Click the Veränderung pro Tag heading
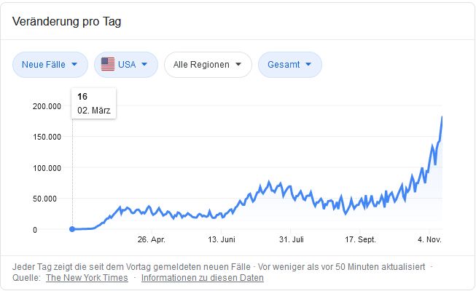Screen dimensions: 476x291 (66, 21)
